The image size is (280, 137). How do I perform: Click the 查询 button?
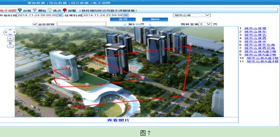pyautogui.click(x=123, y=19)
